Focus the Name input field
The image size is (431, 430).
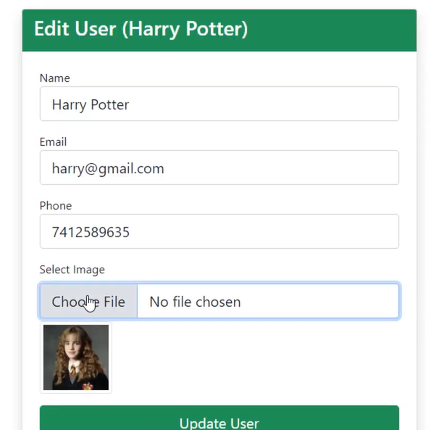click(x=219, y=104)
